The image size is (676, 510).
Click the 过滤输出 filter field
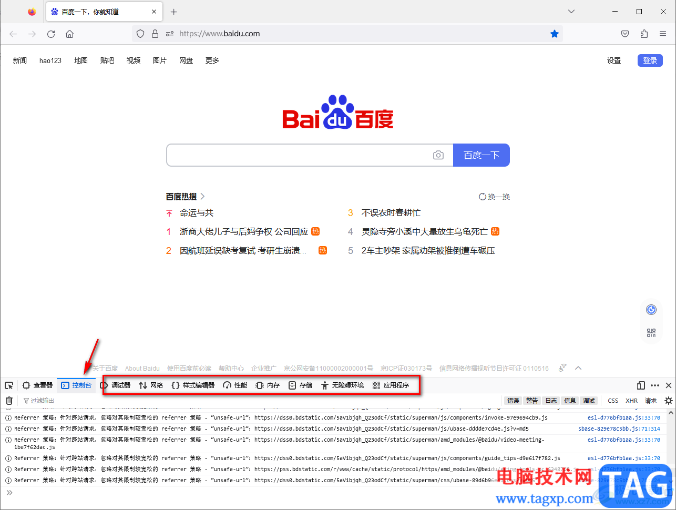coord(260,401)
